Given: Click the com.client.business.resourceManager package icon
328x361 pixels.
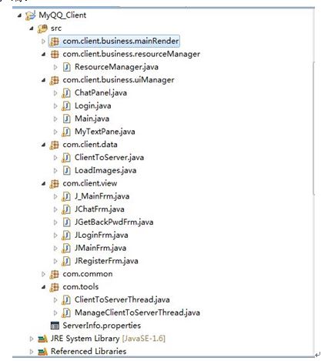Looking at the screenshot, I should click(55, 54).
